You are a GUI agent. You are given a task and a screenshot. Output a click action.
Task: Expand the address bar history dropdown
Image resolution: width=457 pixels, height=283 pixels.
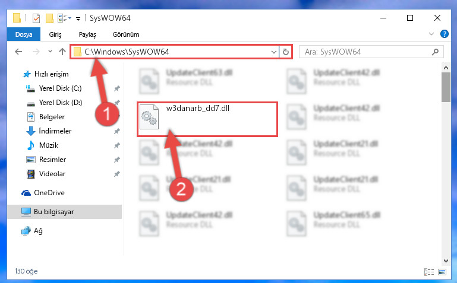[274, 52]
